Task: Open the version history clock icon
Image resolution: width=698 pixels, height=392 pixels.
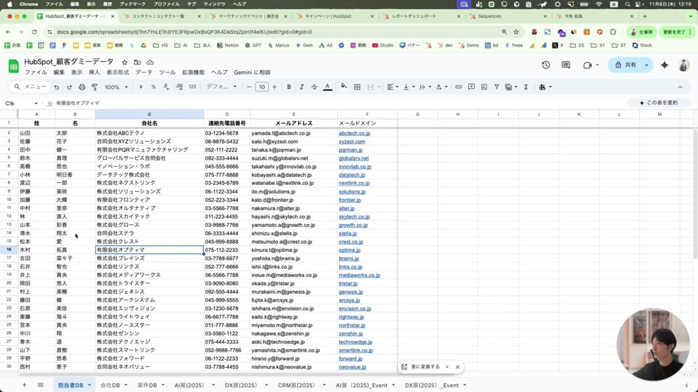Action: (546, 65)
